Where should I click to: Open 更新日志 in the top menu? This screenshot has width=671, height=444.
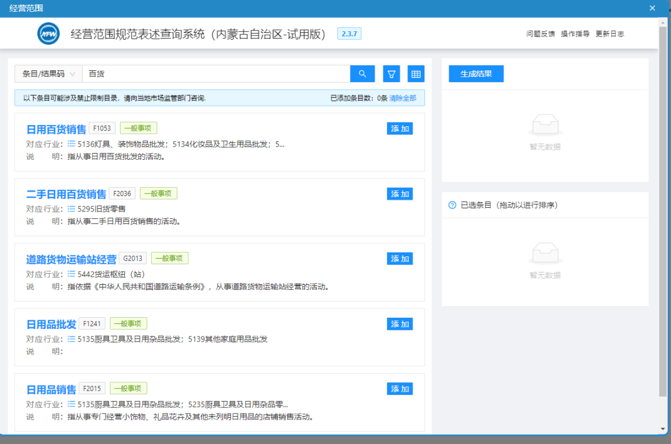pyautogui.click(x=610, y=34)
